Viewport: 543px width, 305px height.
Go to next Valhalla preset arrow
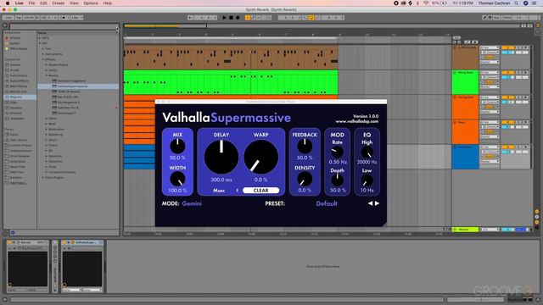[377, 203]
